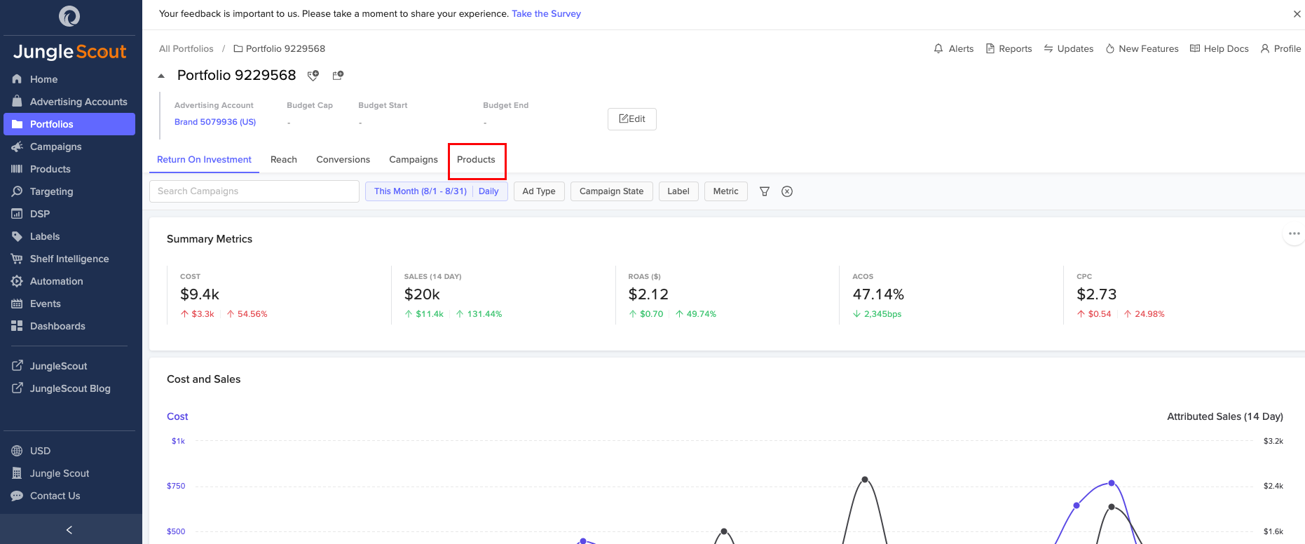Switch to the Campaigns tab
This screenshot has height=544, width=1305.
[414, 159]
